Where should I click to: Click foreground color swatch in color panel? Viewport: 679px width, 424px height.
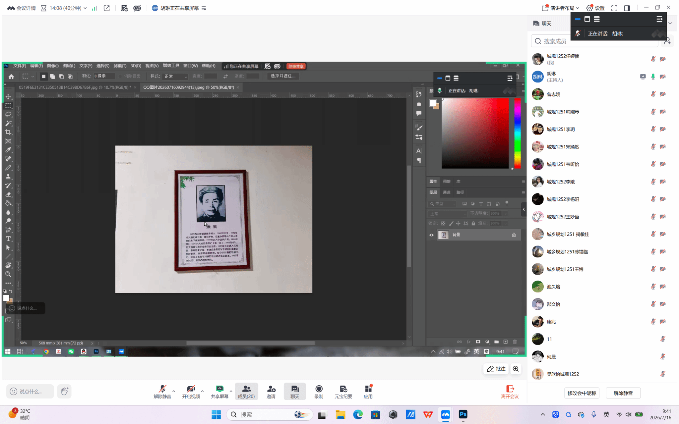(x=433, y=103)
